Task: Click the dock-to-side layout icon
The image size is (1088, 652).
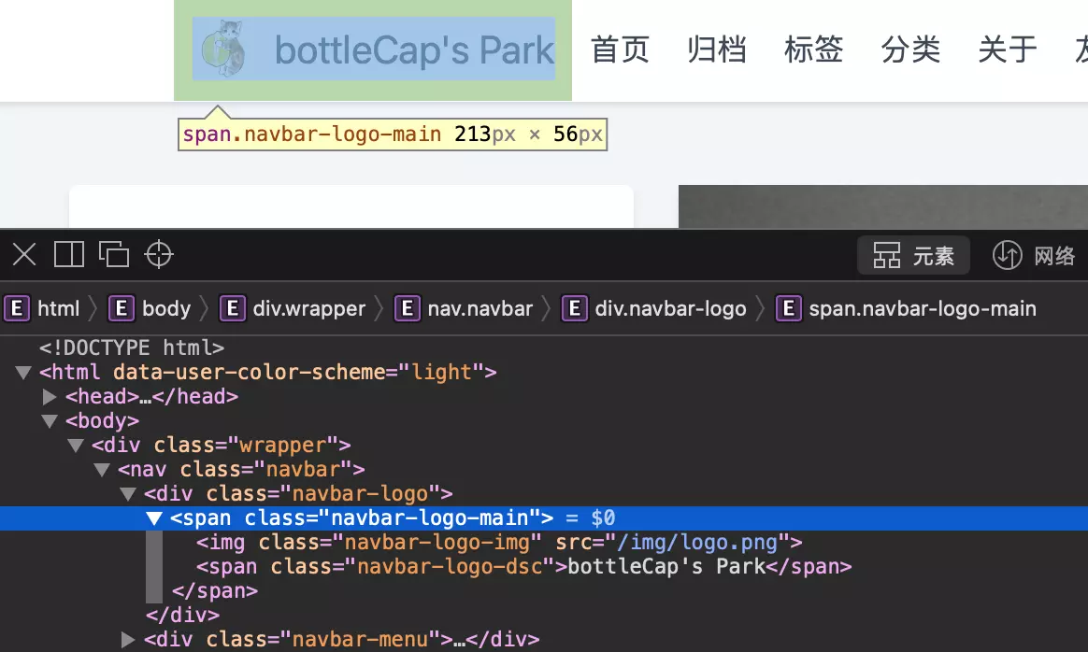Action: tap(68, 253)
